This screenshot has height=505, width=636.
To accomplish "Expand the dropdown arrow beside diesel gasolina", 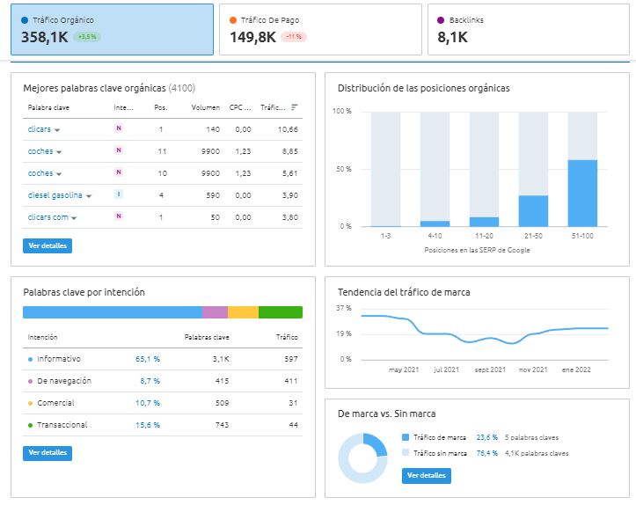I will click(89, 196).
